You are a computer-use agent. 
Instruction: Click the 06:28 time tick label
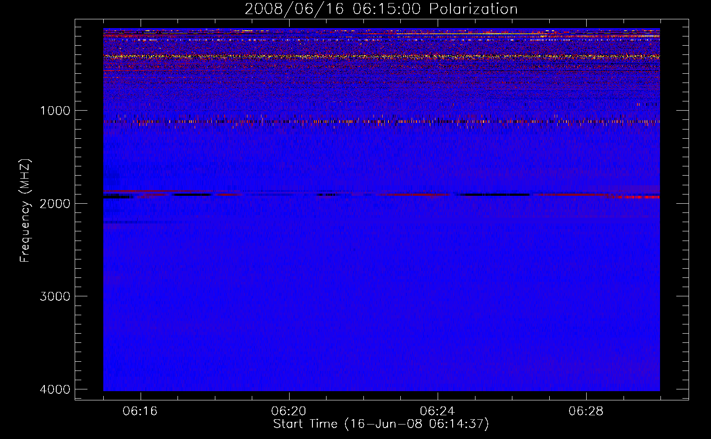[586, 411]
